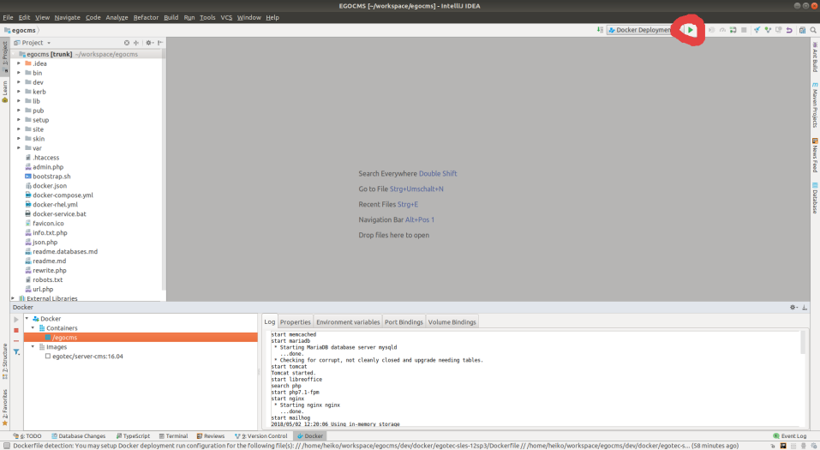
Task: Click the Revert (undo arrow) toolbar icon
Action: coord(789,30)
